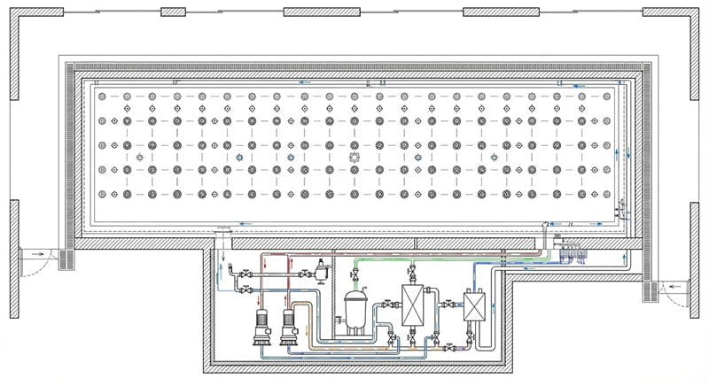Select the valve manifold cluster near right wall
The height and width of the screenshot is (386, 709).
coord(573,253)
